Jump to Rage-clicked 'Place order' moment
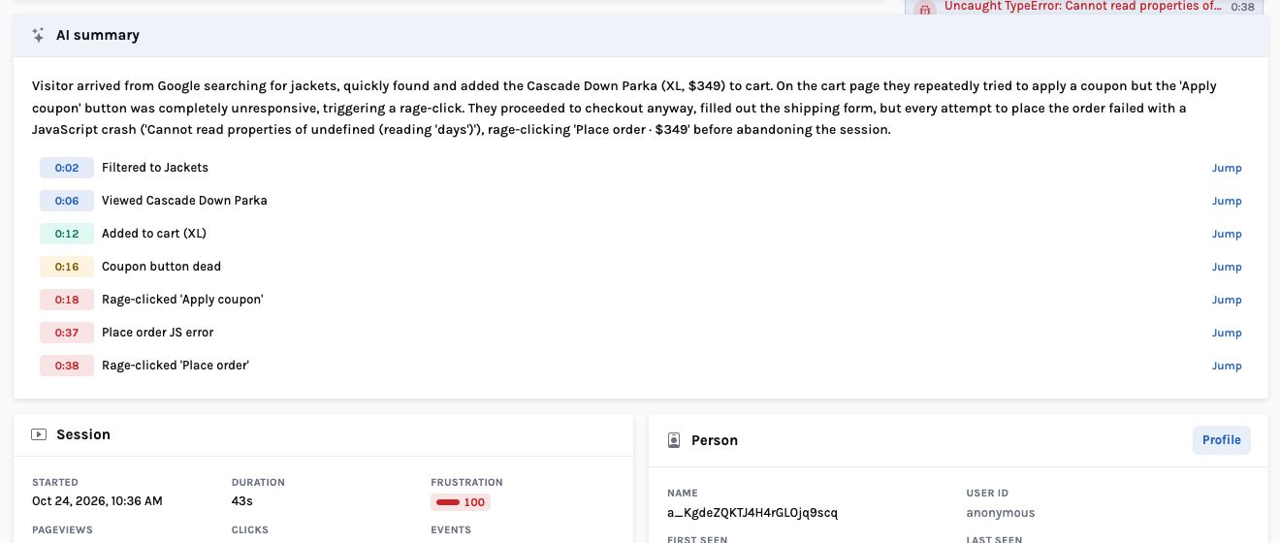Screen dimensions: 1280x543 pyautogui.click(x=1227, y=366)
